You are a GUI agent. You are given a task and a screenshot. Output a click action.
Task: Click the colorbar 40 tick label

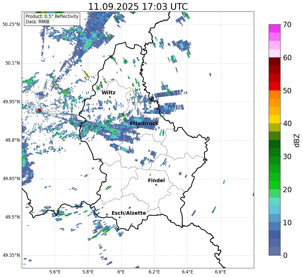coord(287,124)
